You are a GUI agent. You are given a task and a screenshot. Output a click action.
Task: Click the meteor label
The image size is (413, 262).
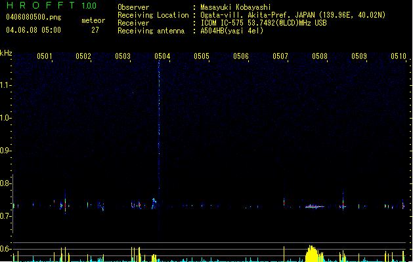93,20
